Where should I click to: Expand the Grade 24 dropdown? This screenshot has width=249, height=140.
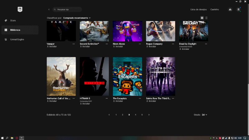(x=204, y=115)
